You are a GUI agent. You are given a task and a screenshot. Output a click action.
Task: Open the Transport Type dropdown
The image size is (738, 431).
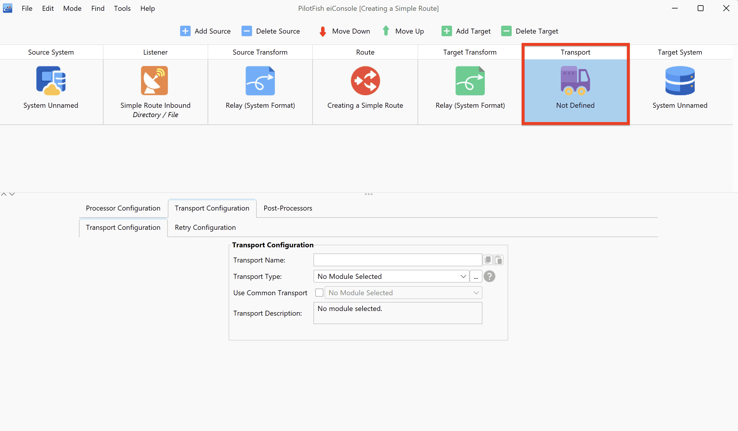pos(391,276)
